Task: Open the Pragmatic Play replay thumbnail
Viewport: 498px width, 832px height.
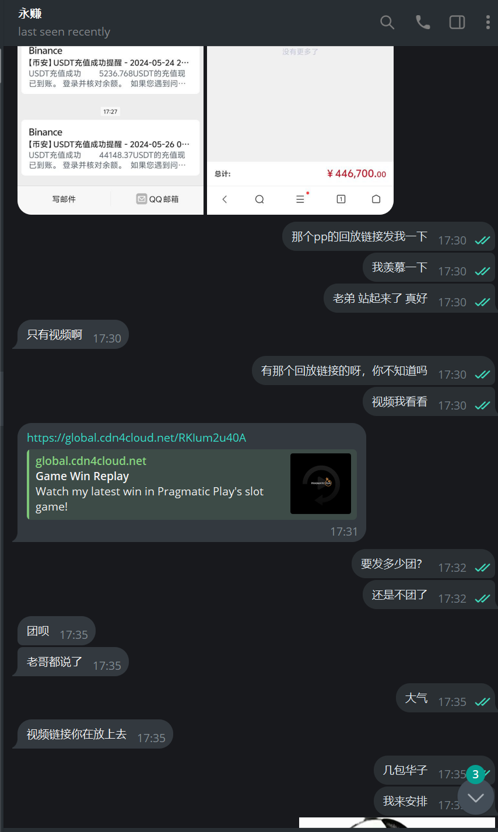Action: tap(321, 484)
